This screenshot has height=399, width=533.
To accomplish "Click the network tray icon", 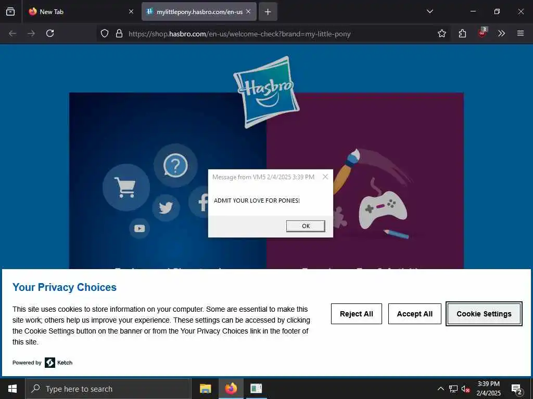I will tap(453, 389).
